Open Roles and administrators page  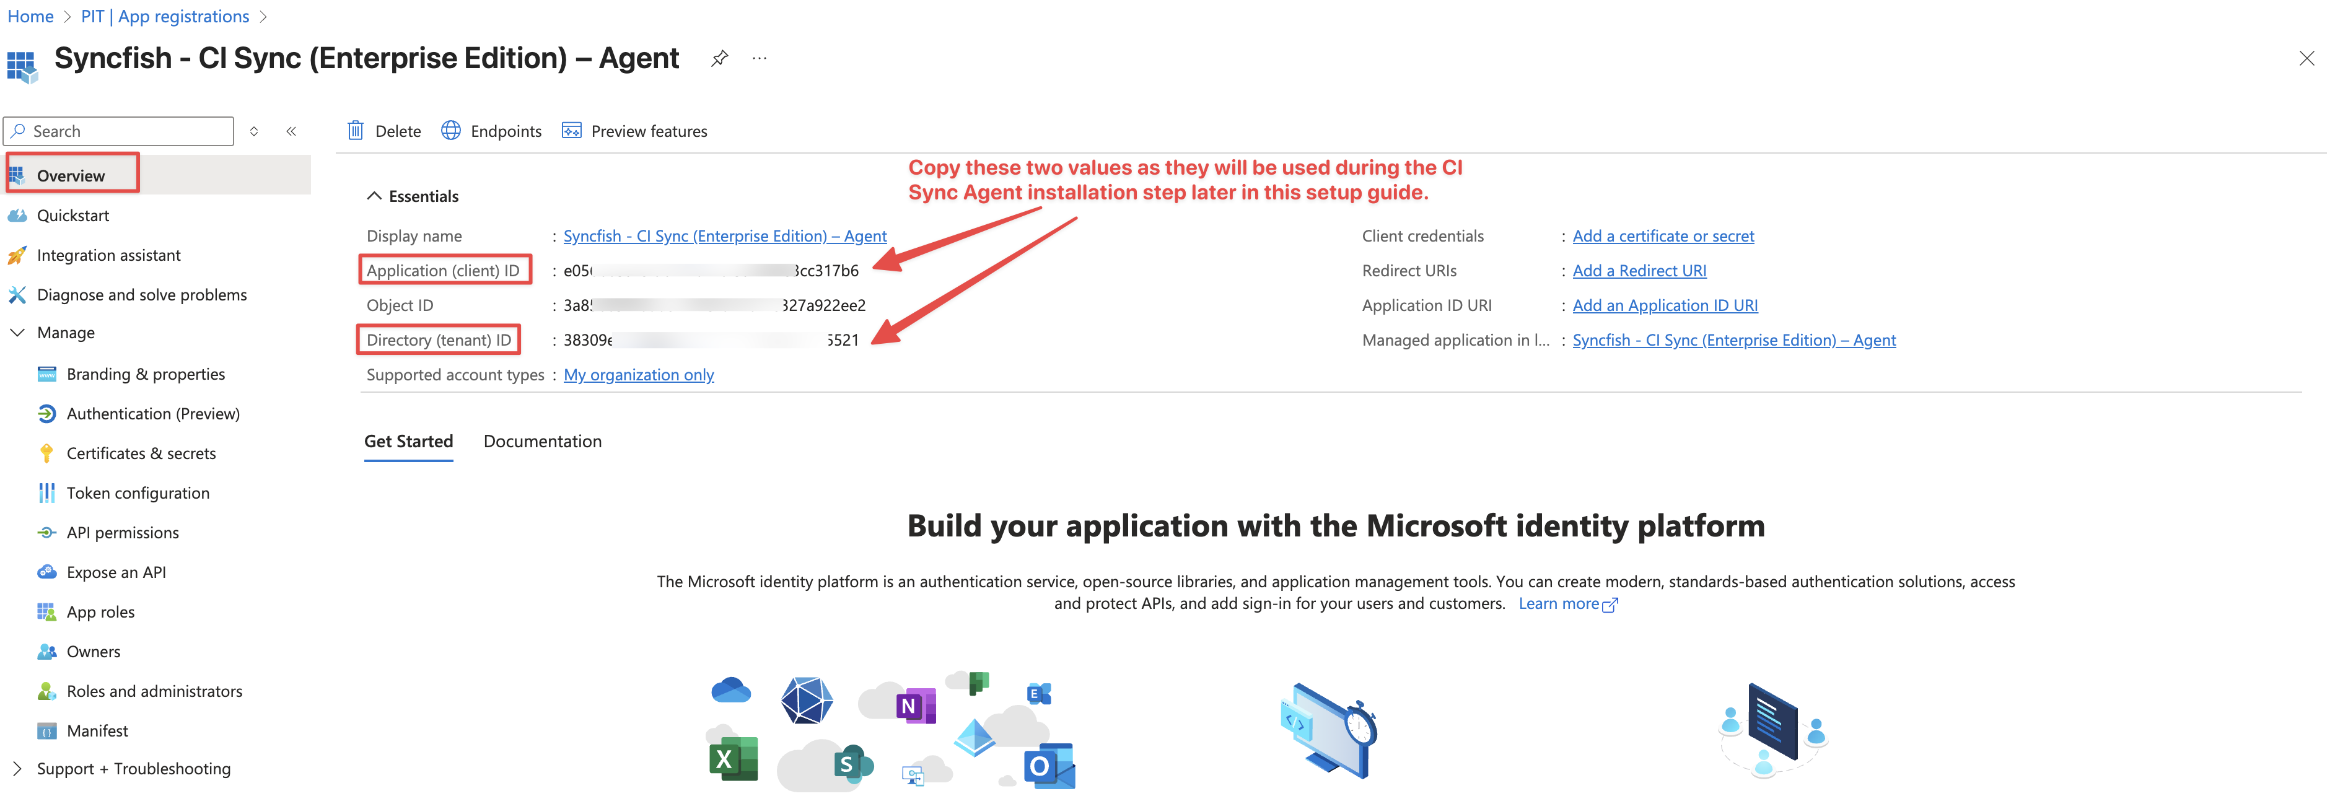coord(154,691)
